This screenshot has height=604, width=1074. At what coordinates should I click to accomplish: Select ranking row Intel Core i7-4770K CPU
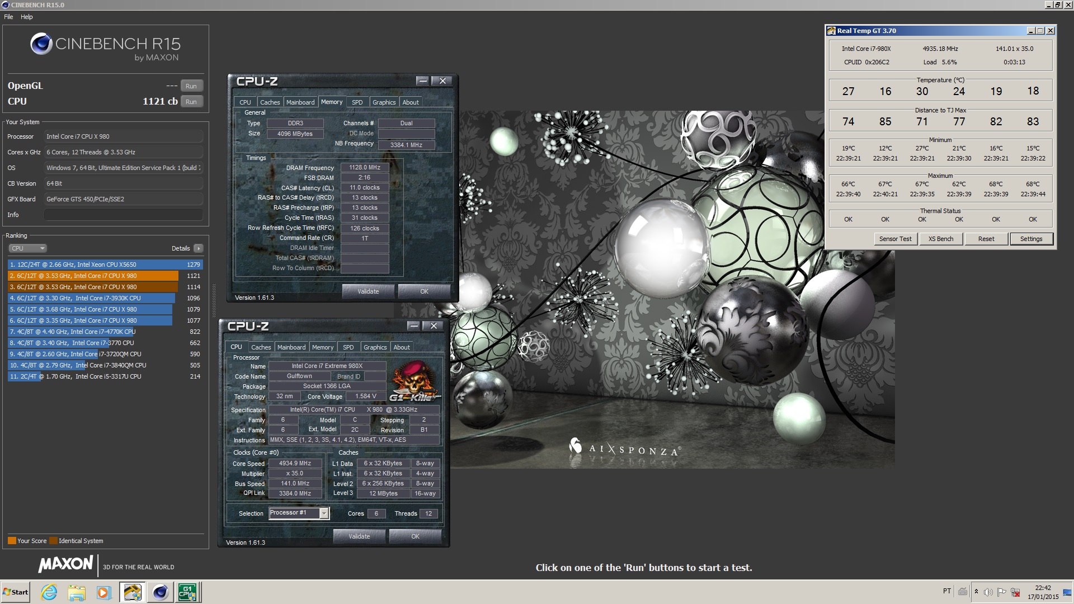105,332
